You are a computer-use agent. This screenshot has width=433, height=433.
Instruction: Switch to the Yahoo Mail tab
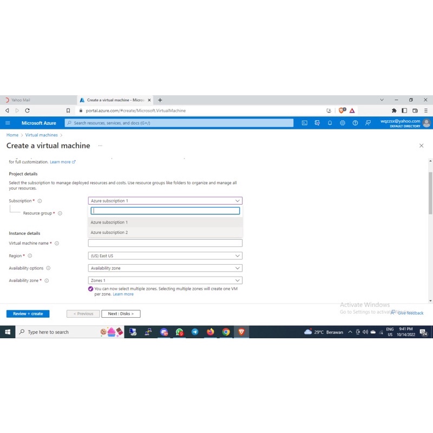[38, 100]
